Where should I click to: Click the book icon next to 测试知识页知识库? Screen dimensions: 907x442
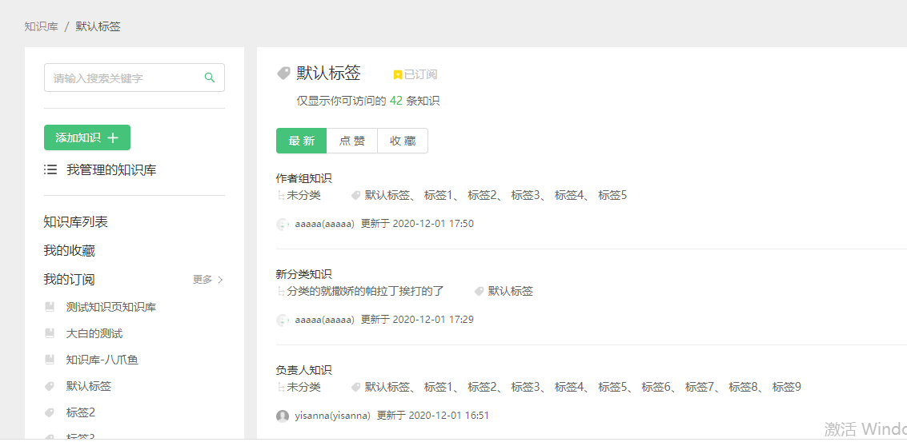[x=50, y=307]
